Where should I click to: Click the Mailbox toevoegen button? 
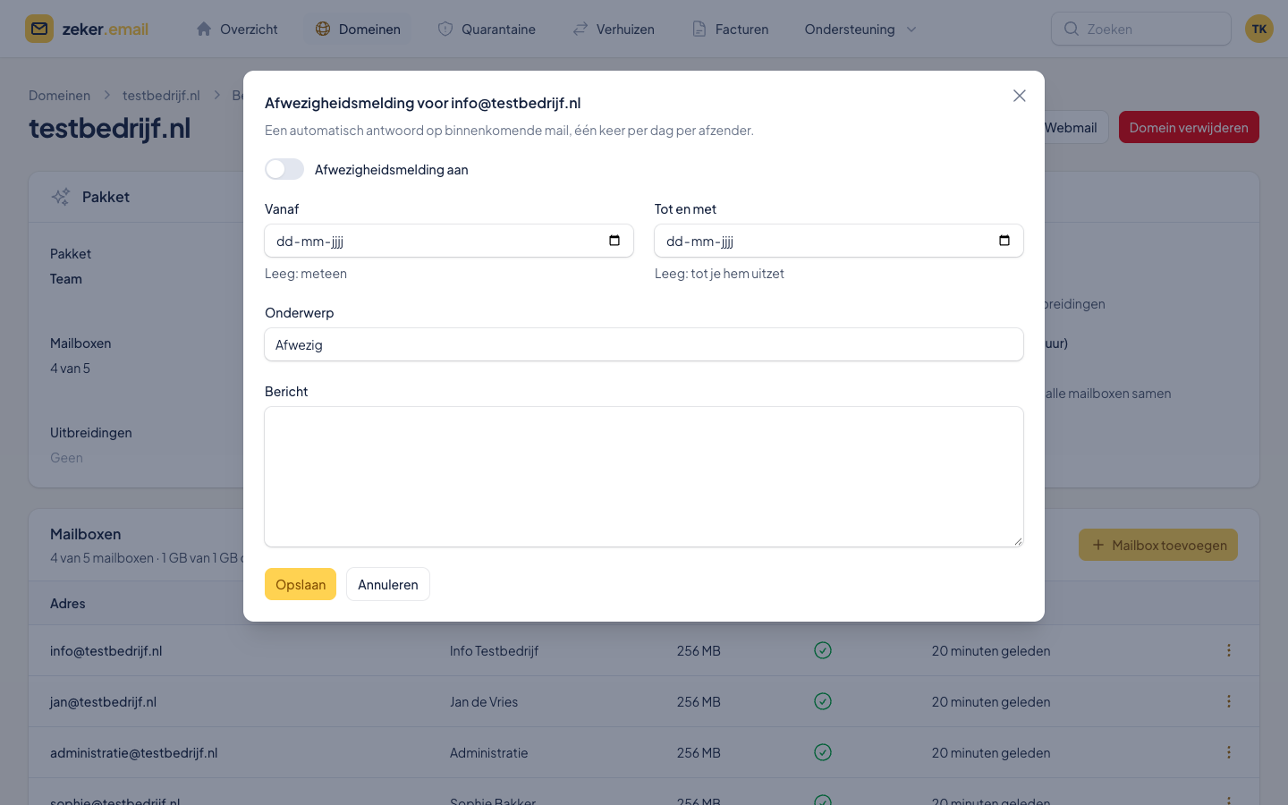pyautogui.click(x=1158, y=545)
